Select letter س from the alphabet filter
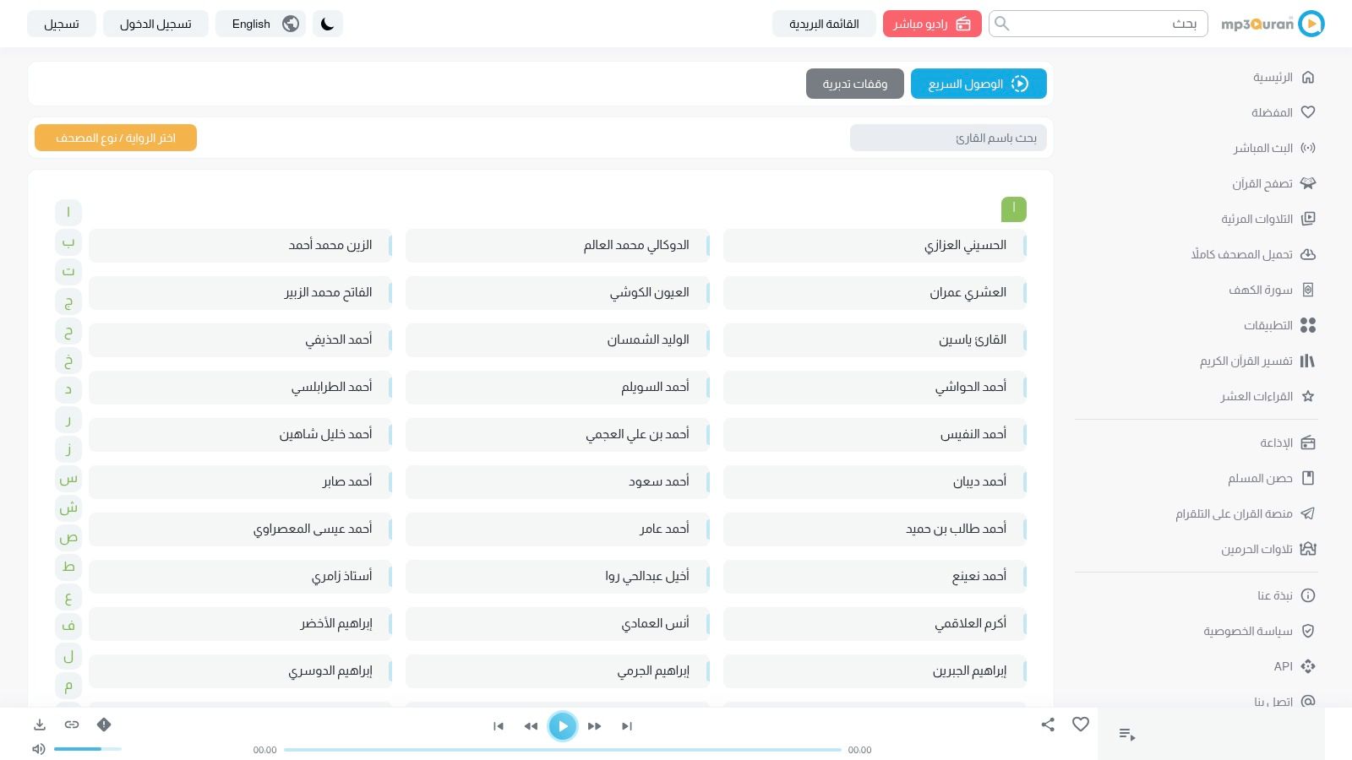Image resolution: width=1352 pixels, height=760 pixels. click(68, 478)
